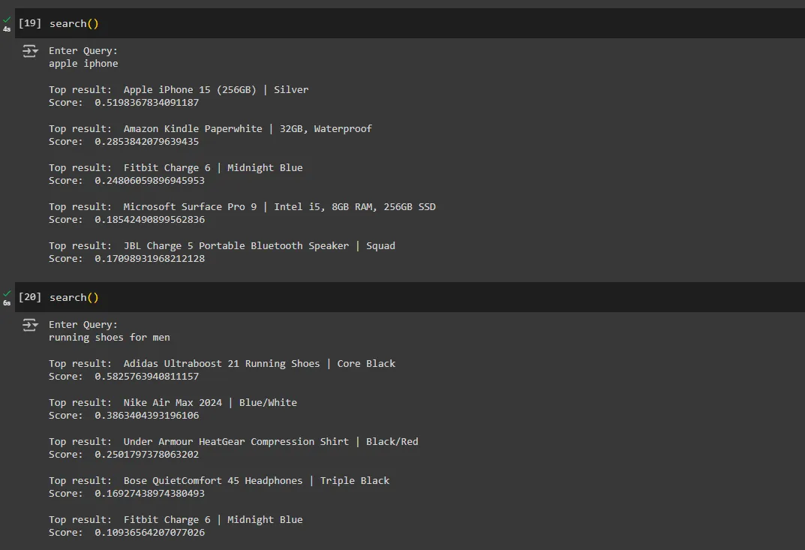Screen dimensions: 805x550
Task: Click the 'running shoes for men' query text
Action: pyautogui.click(x=110, y=338)
